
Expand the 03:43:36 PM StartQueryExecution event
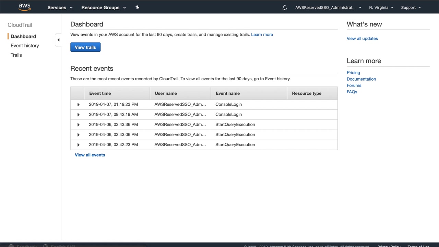pos(78,125)
